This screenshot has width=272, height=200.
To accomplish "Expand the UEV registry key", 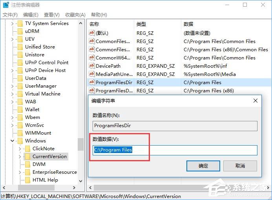I will 12,39.
